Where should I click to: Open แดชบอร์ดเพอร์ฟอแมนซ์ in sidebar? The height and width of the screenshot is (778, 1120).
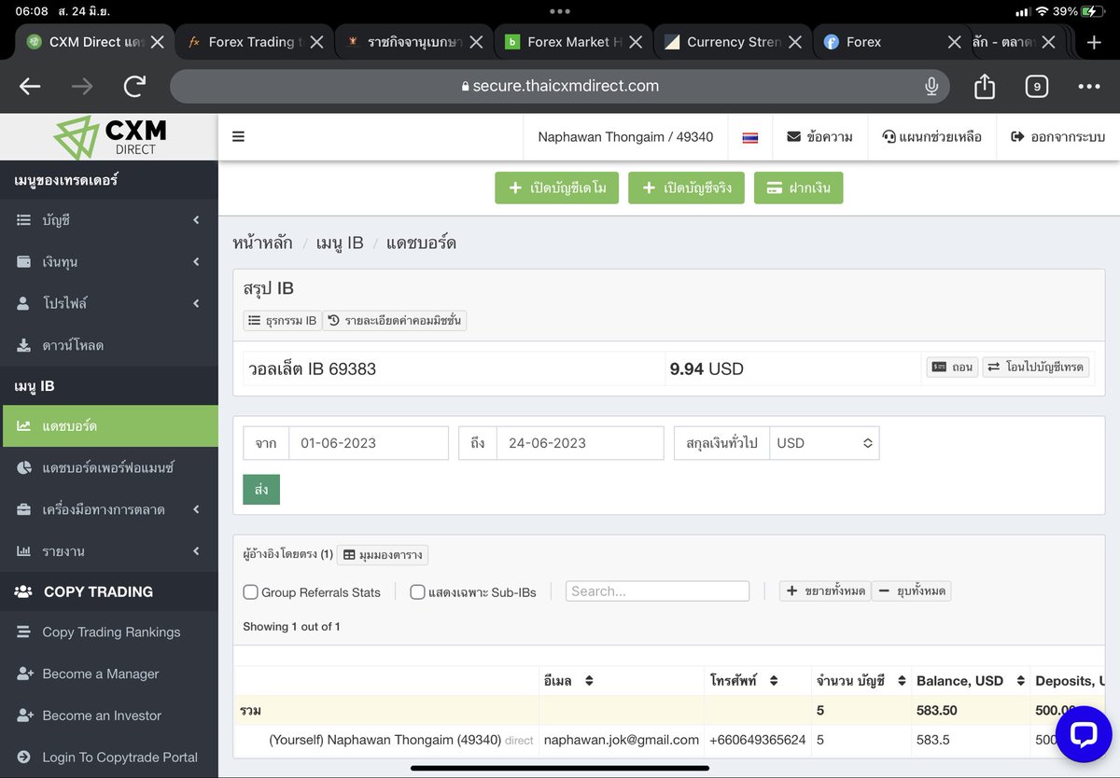[109, 467]
